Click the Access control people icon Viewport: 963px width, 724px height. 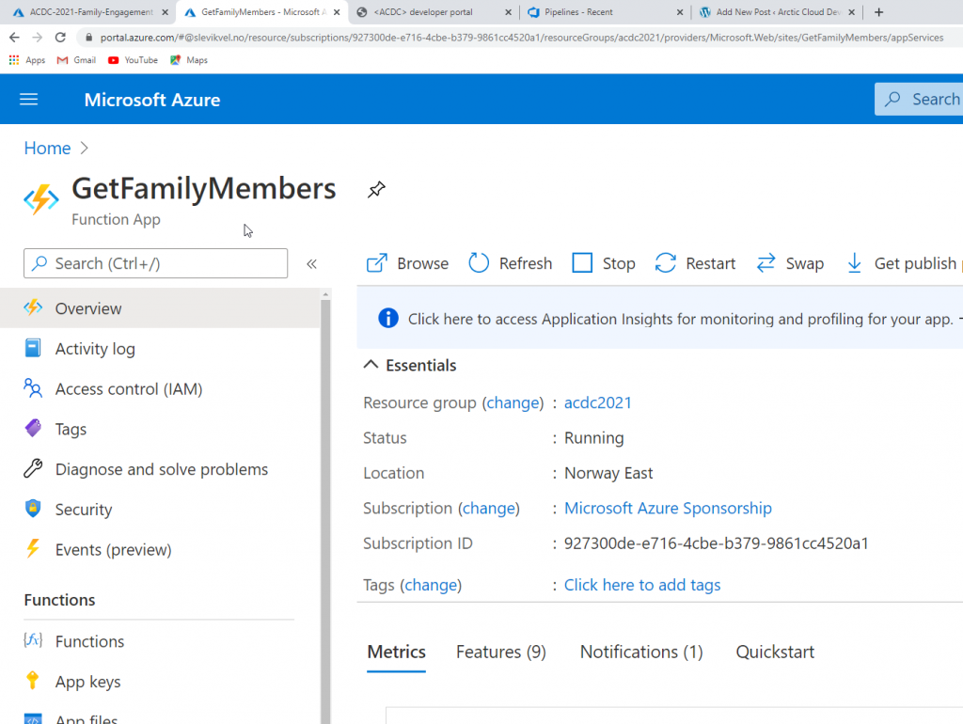click(33, 388)
